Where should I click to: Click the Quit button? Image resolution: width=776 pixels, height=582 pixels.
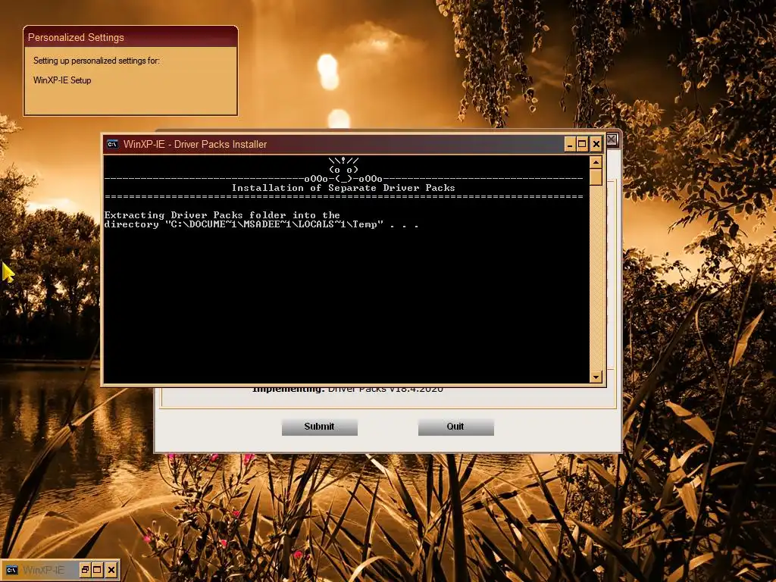(x=455, y=427)
